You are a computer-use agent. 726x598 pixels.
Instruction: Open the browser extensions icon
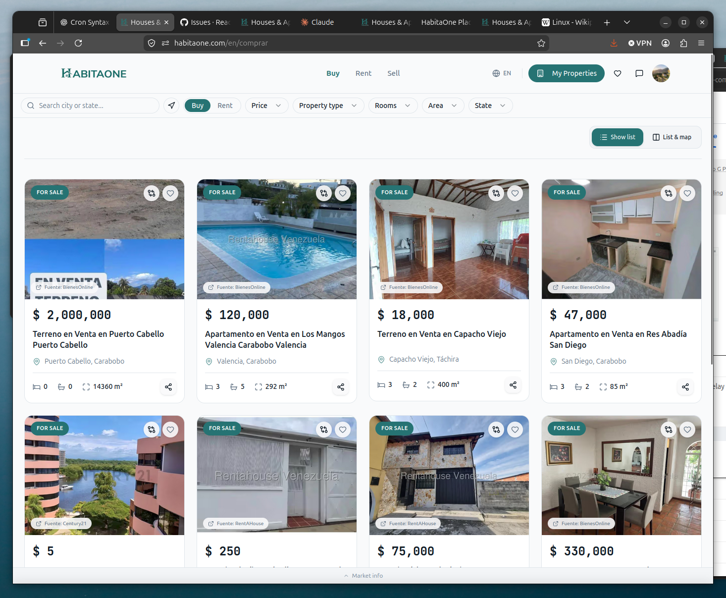point(683,43)
